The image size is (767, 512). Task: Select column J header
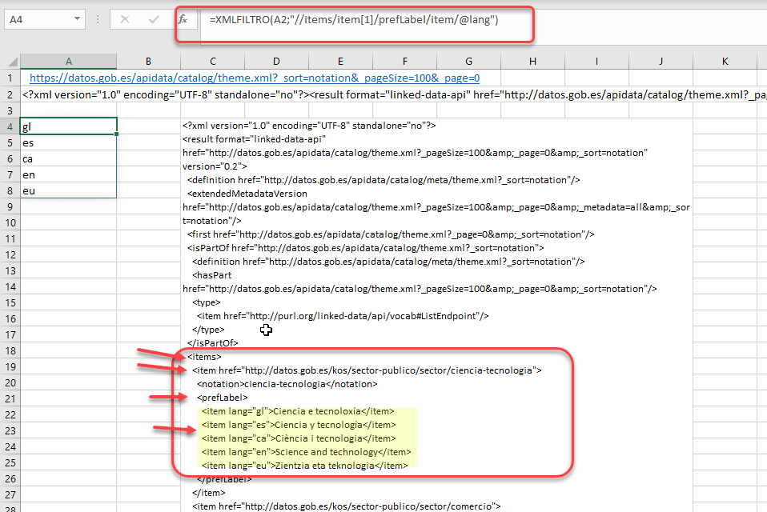click(661, 61)
